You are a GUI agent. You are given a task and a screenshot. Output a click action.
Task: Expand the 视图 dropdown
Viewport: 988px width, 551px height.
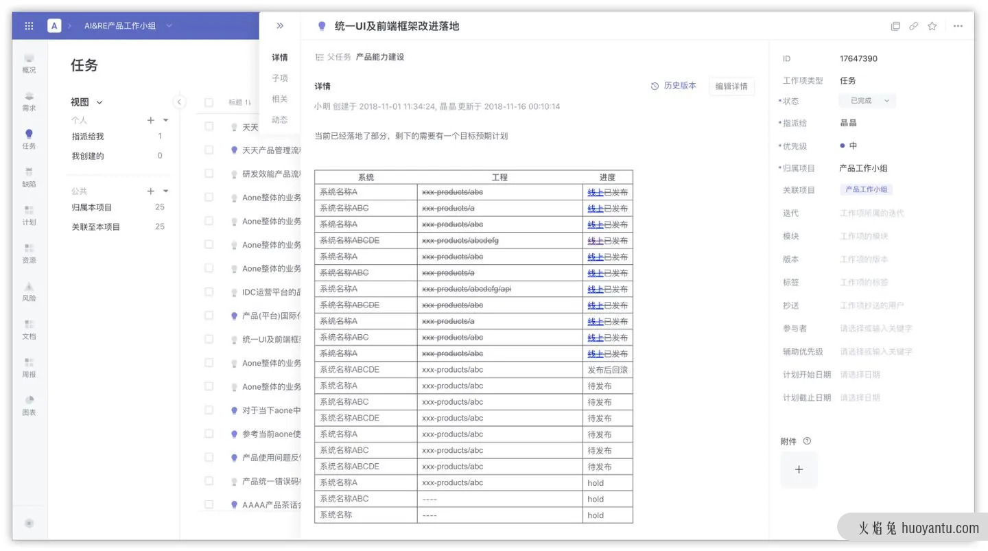click(x=86, y=102)
